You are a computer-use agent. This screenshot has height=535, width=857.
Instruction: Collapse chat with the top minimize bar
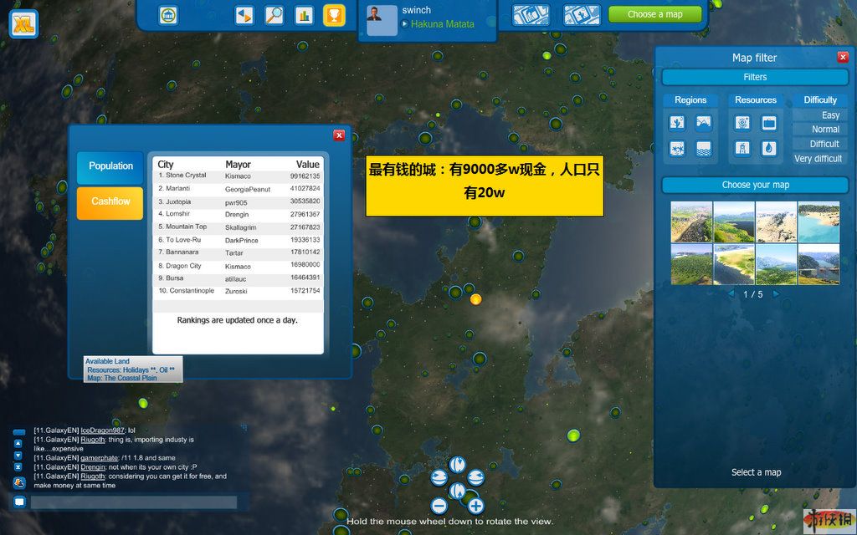point(19,432)
